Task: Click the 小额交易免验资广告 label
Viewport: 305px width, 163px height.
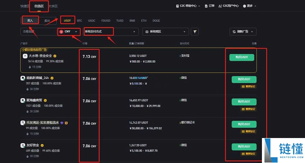Action: point(34,50)
